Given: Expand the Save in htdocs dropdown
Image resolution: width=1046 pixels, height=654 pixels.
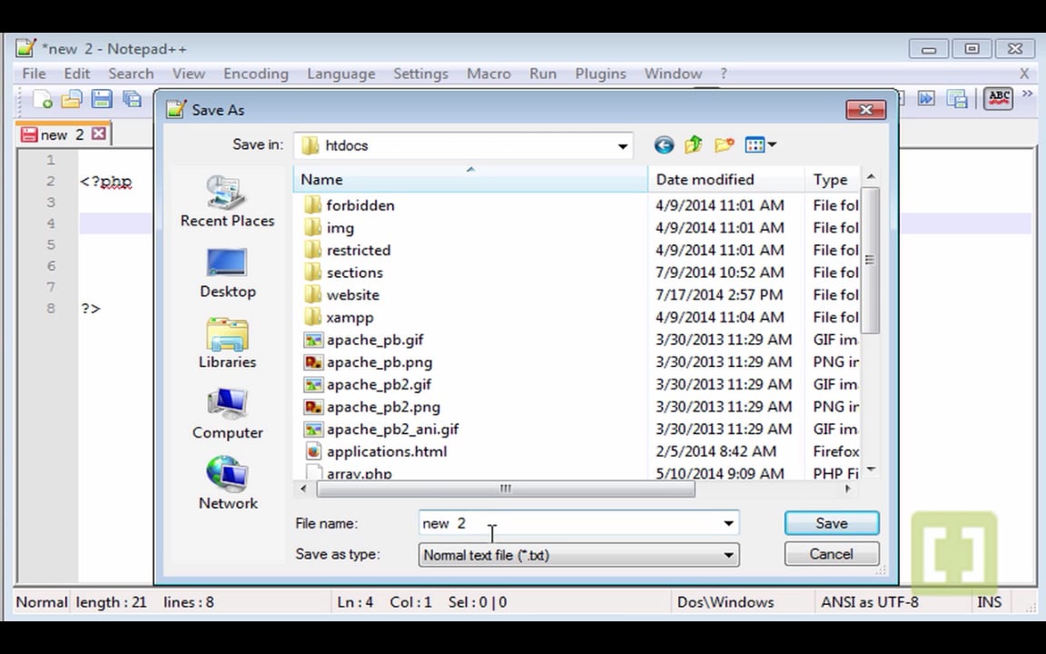Looking at the screenshot, I should click(622, 145).
